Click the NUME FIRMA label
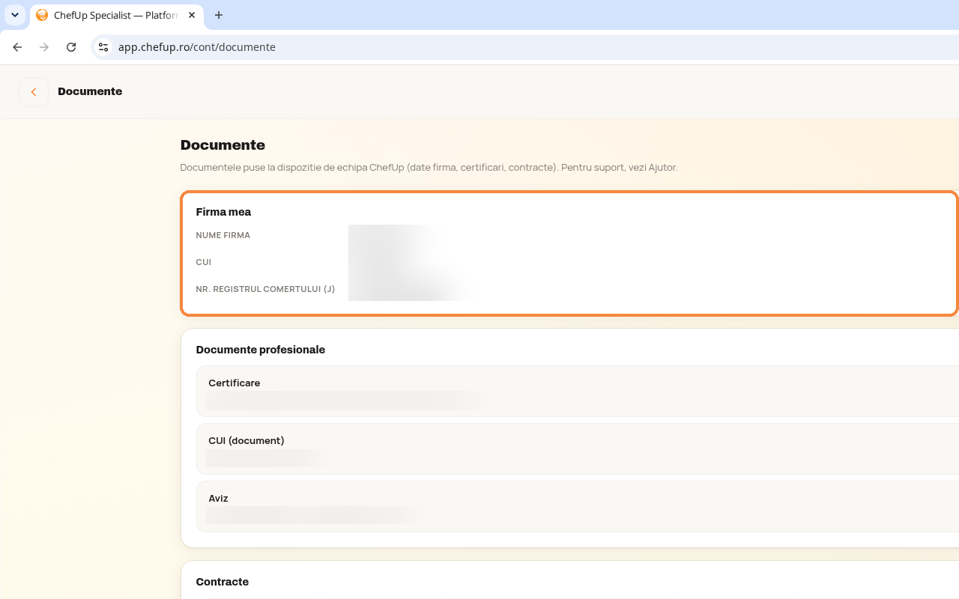This screenshot has width=959, height=599. tap(223, 235)
